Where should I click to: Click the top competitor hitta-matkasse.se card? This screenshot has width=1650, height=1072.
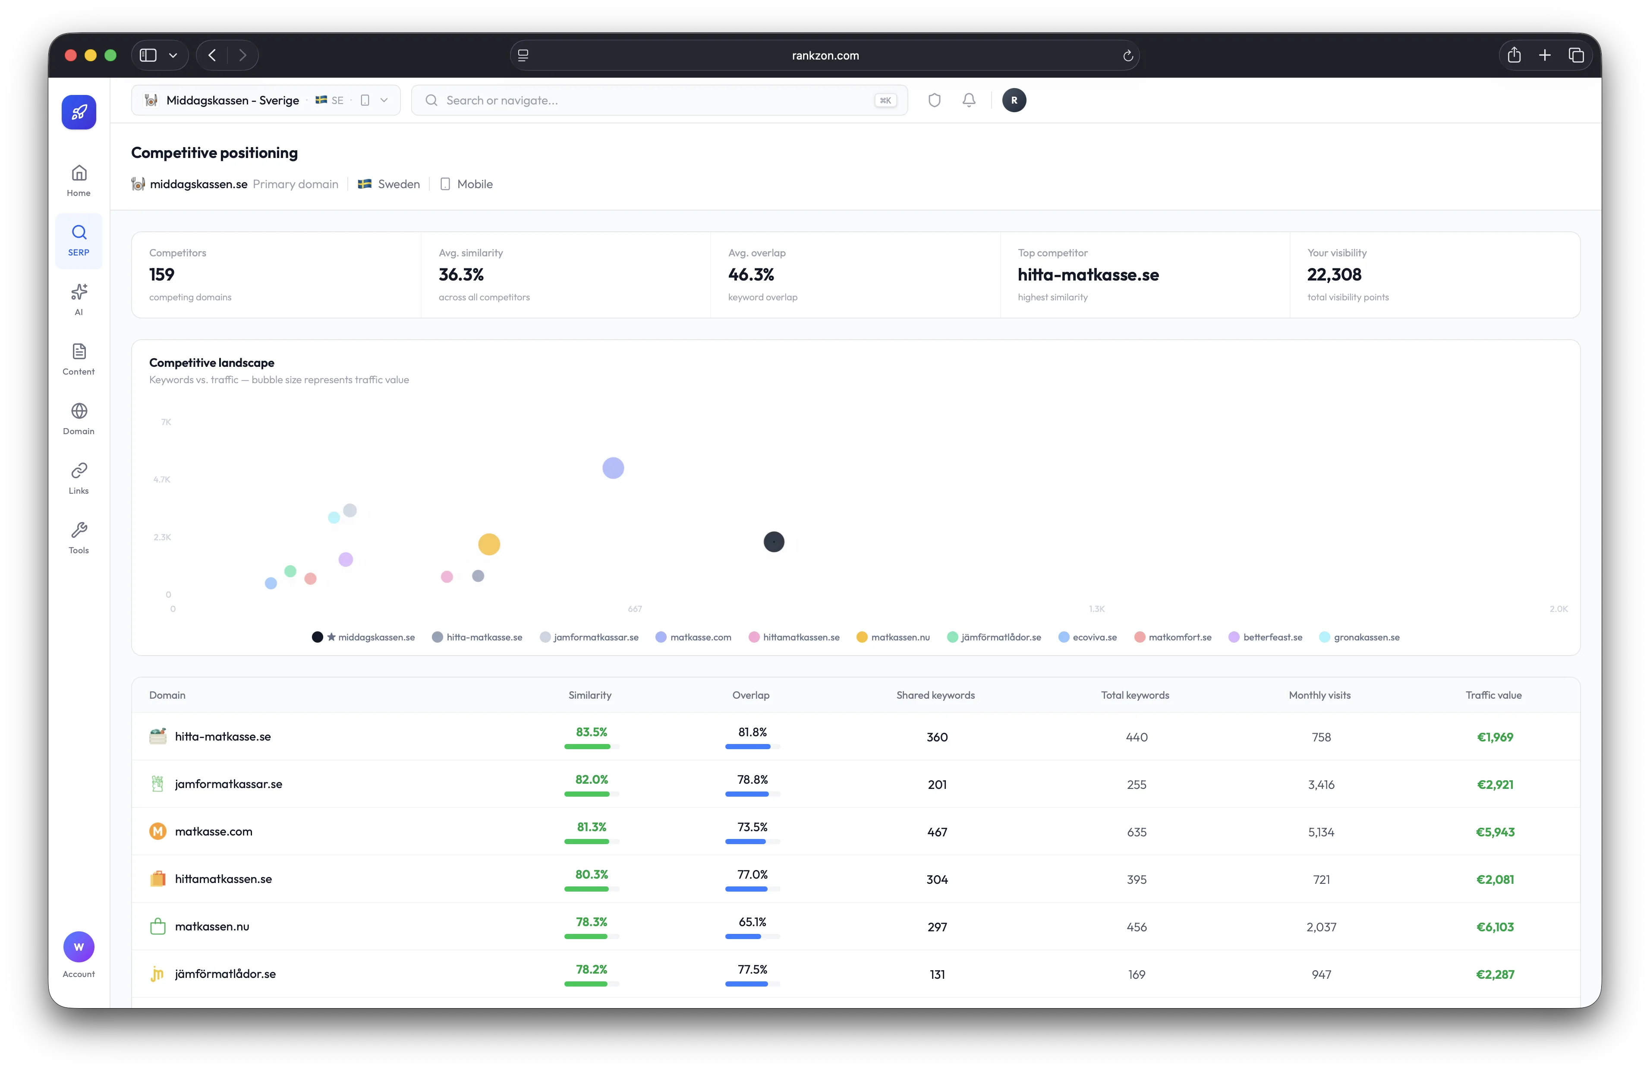1145,275
